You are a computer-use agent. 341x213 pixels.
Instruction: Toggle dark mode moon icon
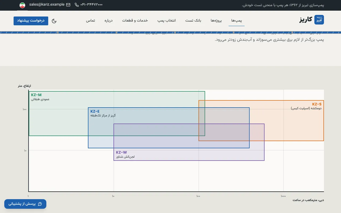point(54,21)
